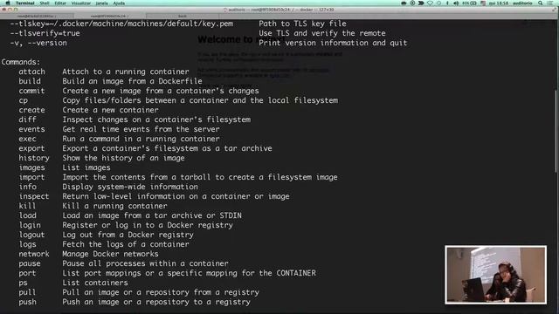Click the double-arrow menu bar icon
Viewport: 559px width, 314px height.
click(421, 3)
